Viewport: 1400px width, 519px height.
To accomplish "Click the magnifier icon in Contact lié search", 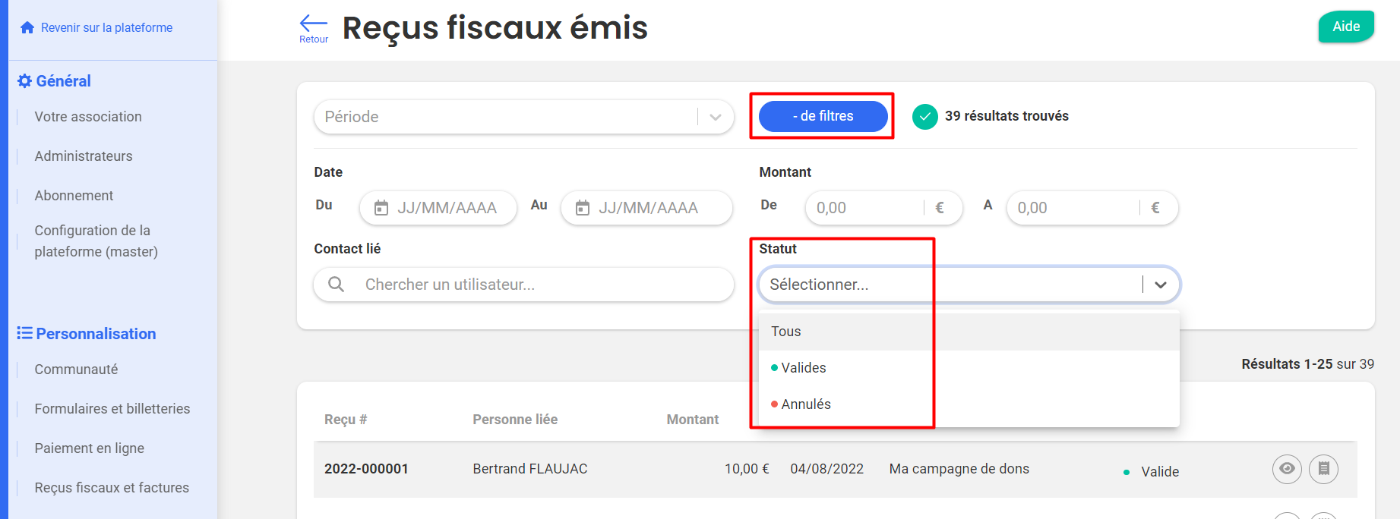I will (336, 285).
